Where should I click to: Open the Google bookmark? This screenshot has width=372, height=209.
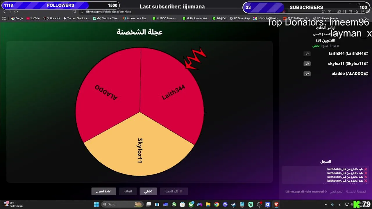pyautogui.click(x=17, y=18)
